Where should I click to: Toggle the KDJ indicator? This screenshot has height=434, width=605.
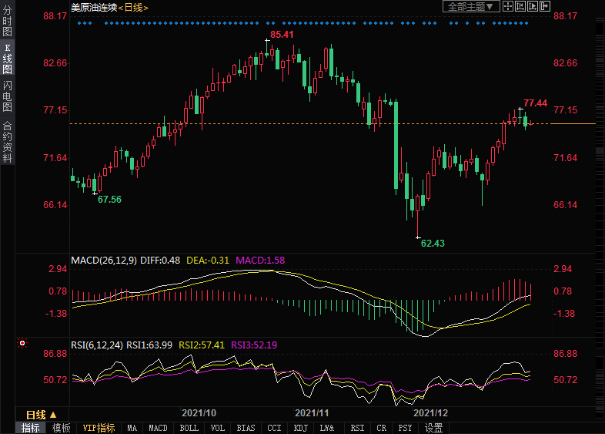(x=300, y=428)
